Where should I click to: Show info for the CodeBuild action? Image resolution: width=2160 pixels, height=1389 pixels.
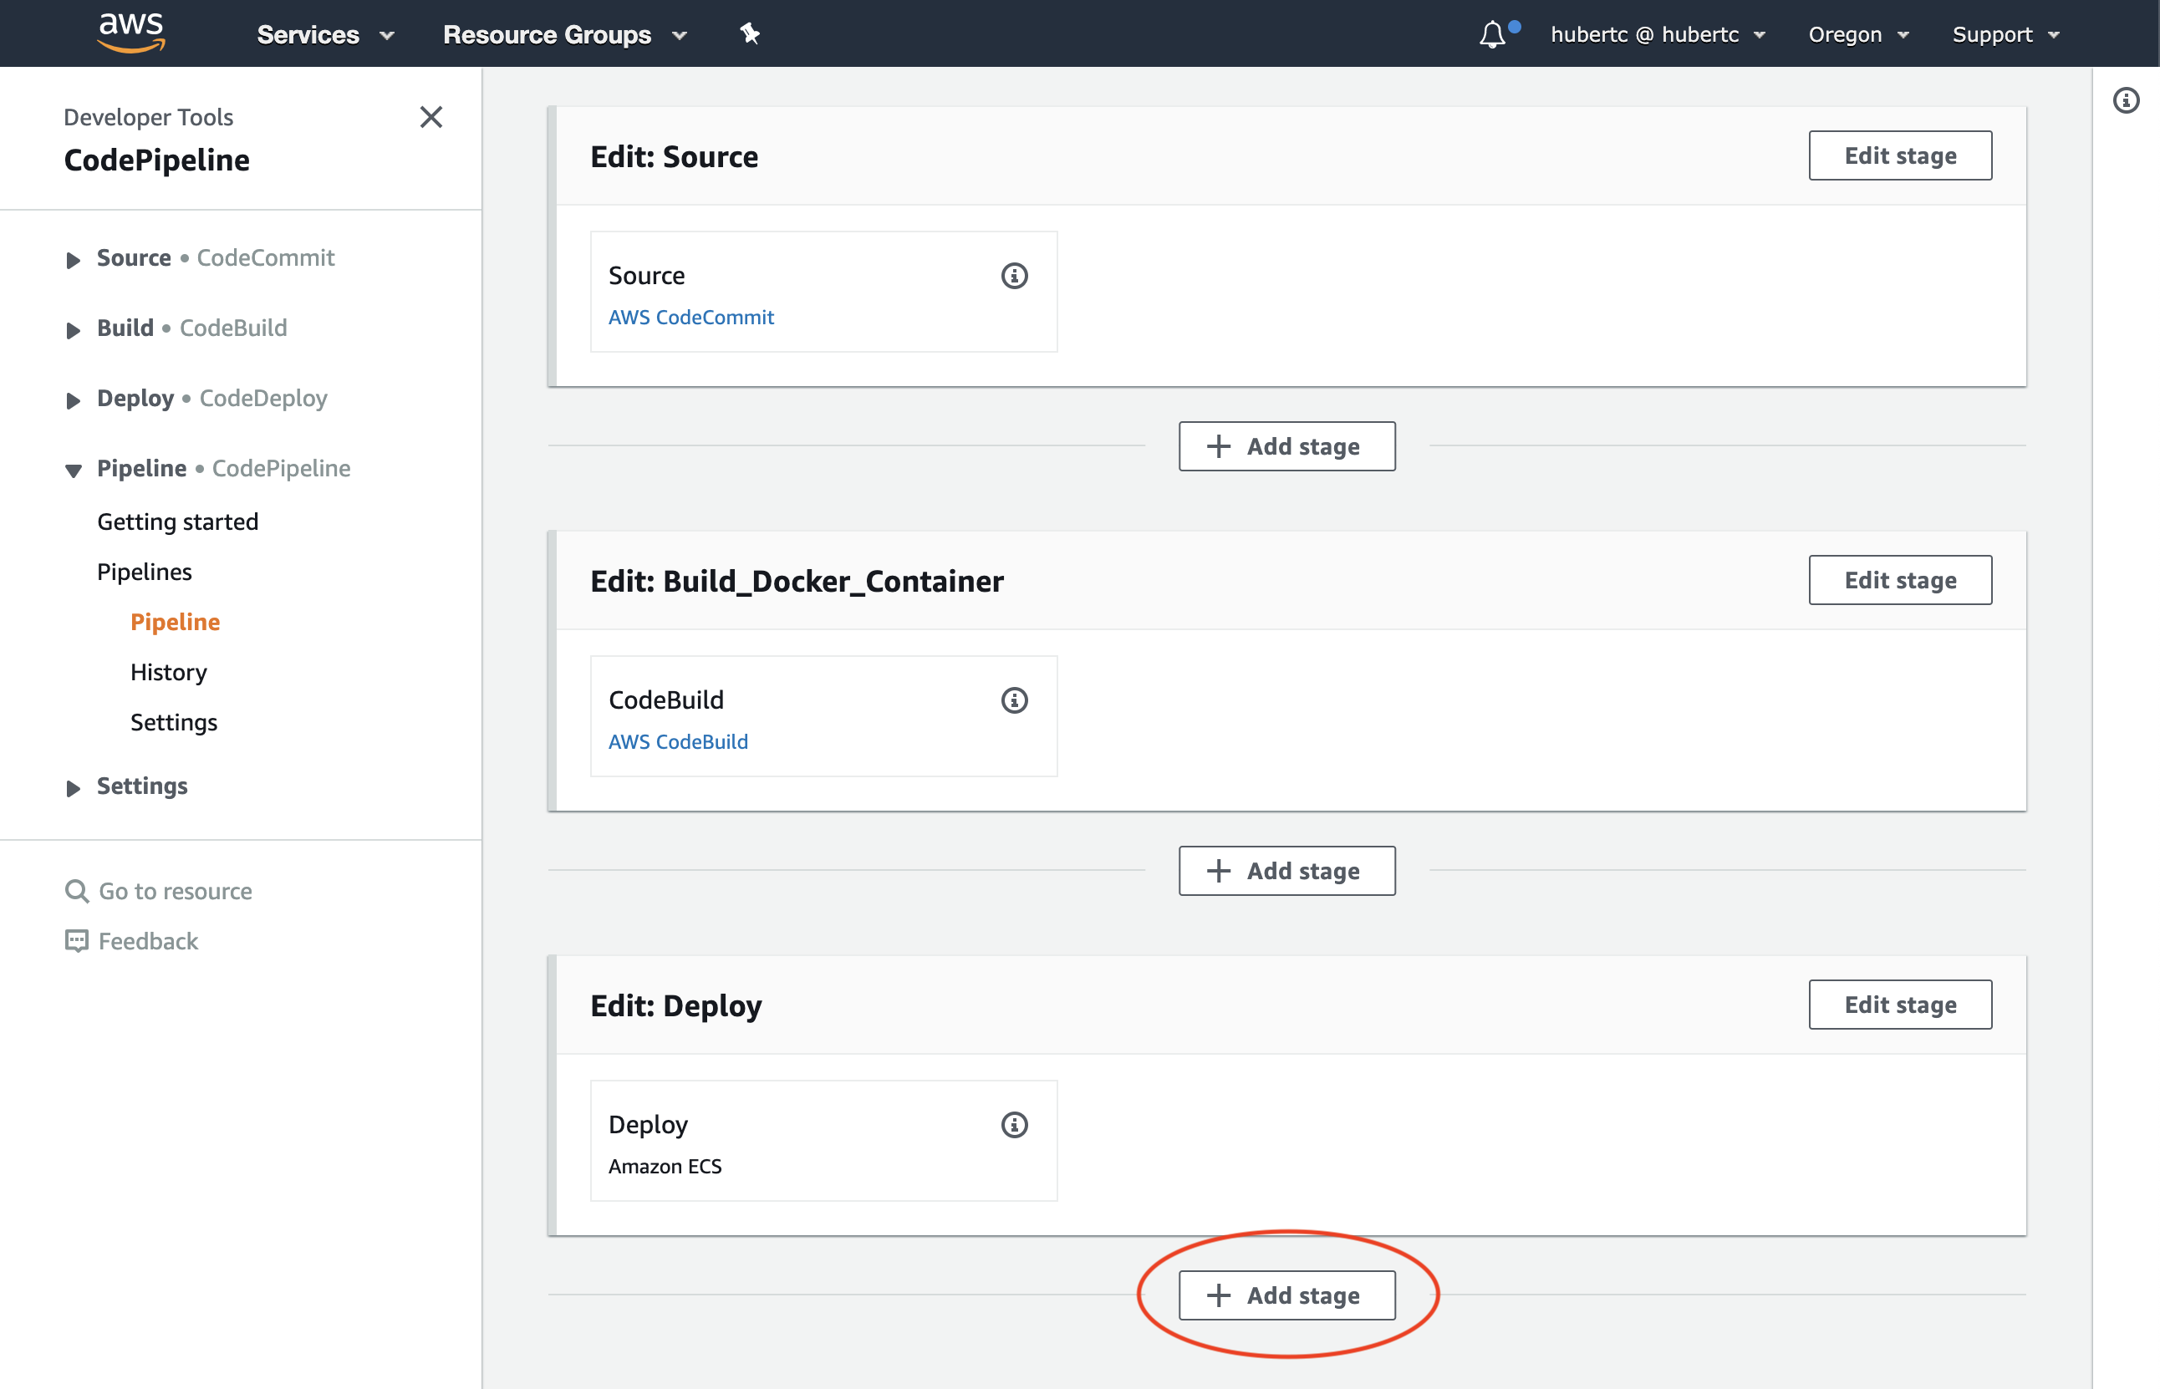[1015, 701]
